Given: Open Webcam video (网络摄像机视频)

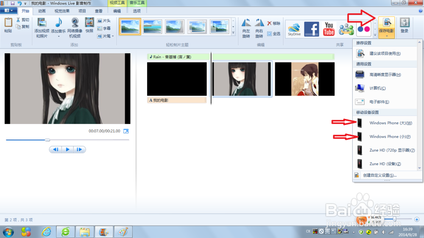Looking at the screenshot, I should [75, 28].
